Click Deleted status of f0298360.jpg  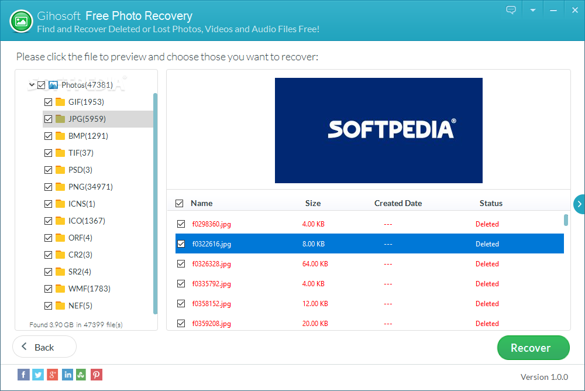pyautogui.click(x=487, y=224)
